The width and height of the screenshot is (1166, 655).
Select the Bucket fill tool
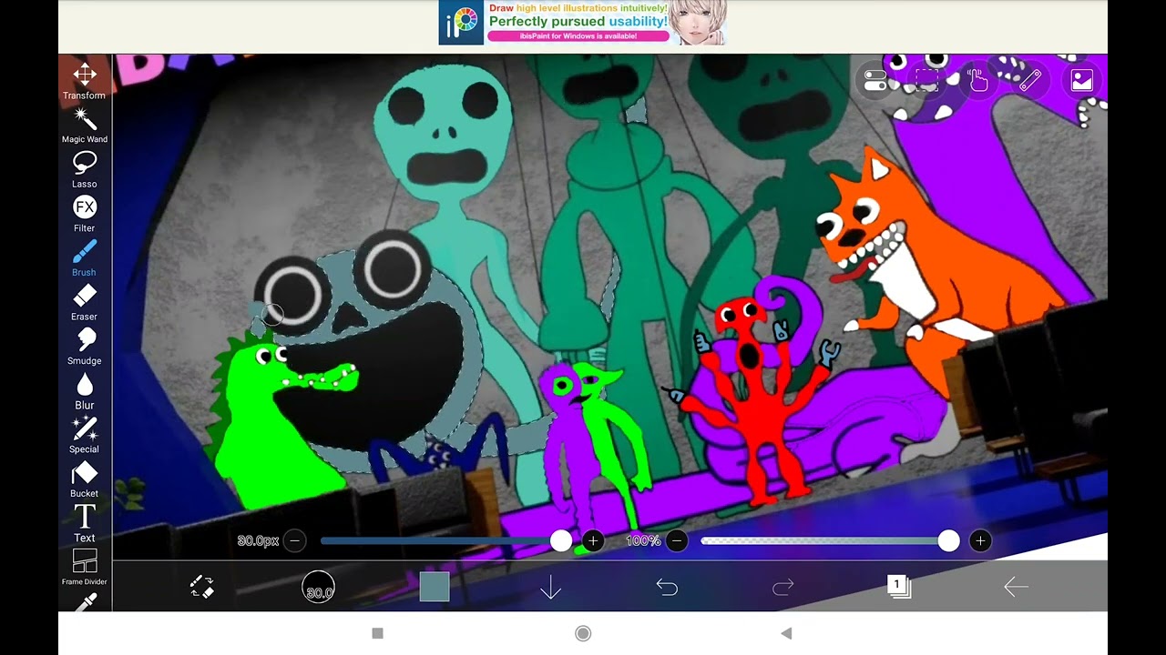[84, 479]
